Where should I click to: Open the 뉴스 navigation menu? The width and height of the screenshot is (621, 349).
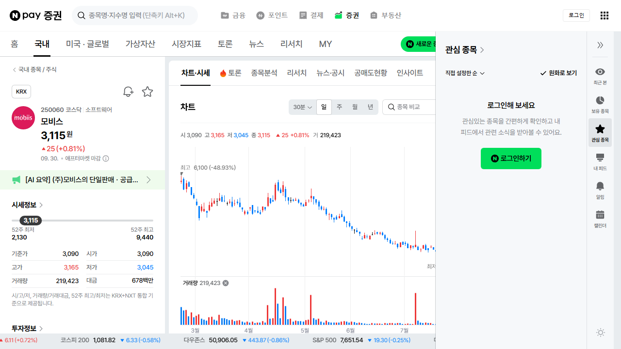(x=256, y=44)
